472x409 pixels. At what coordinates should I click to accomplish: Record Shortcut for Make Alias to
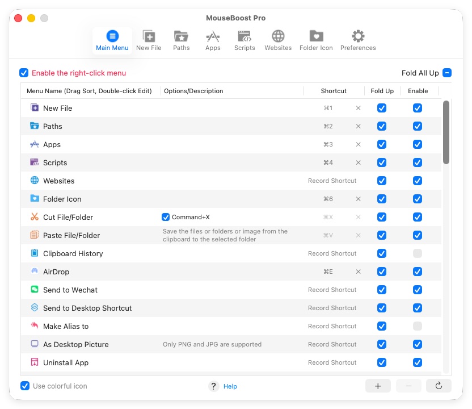point(332,326)
